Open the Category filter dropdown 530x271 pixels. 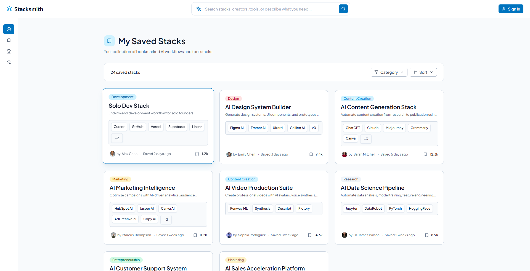point(389,72)
